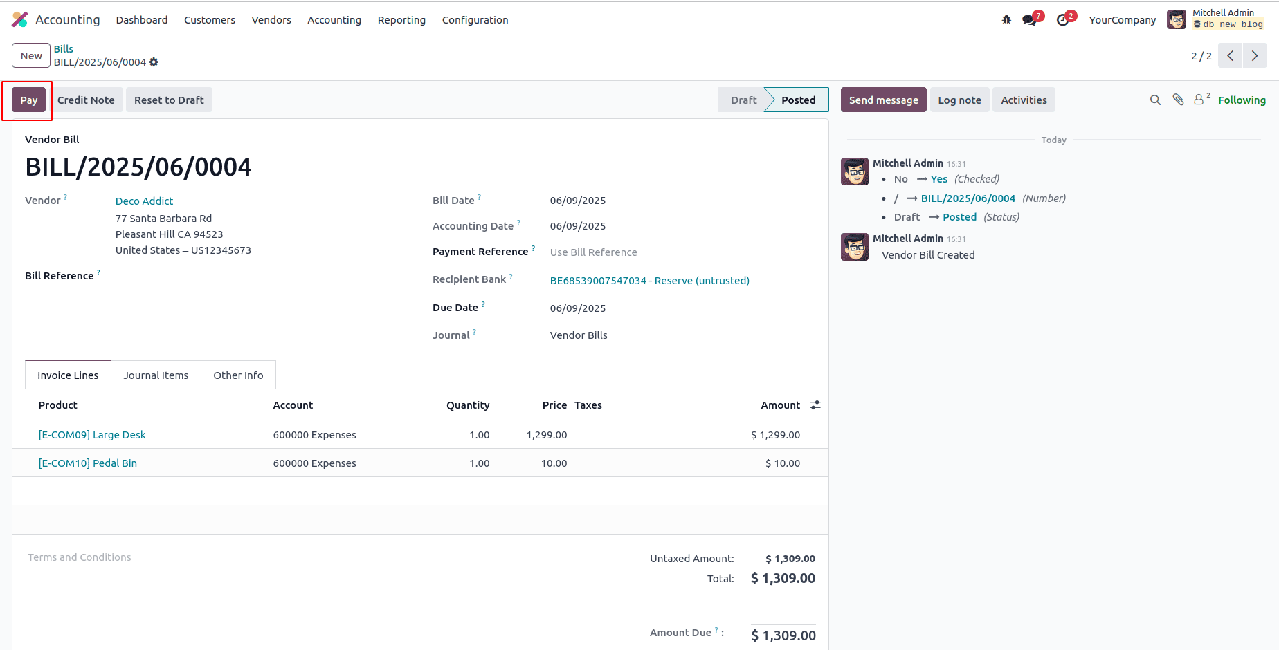The height and width of the screenshot is (650, 1279).
Task: Click Mitchell Admin avatar on status change message
Action: tap(855, 171)
